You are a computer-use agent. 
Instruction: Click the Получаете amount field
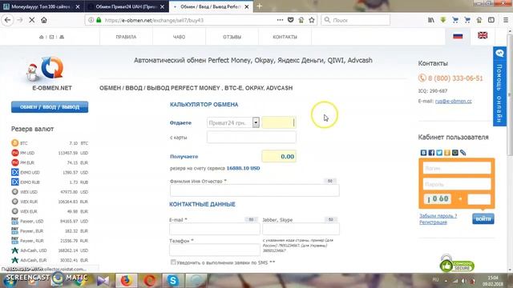279,157
